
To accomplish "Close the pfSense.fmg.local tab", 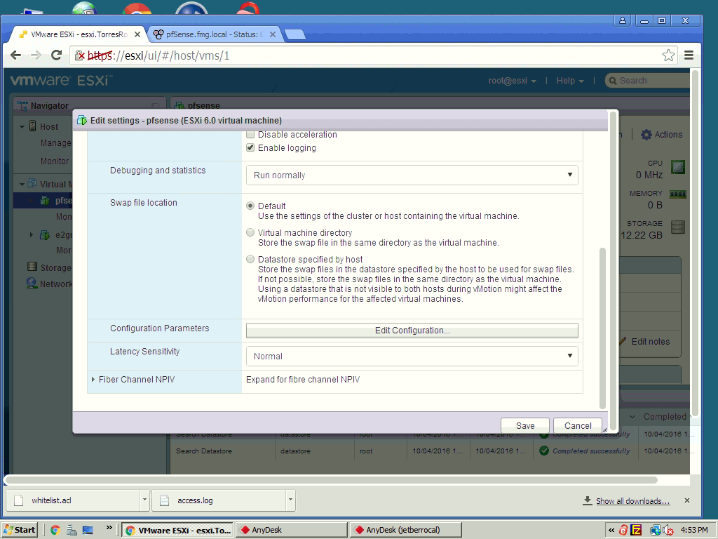I will point(273,34).
